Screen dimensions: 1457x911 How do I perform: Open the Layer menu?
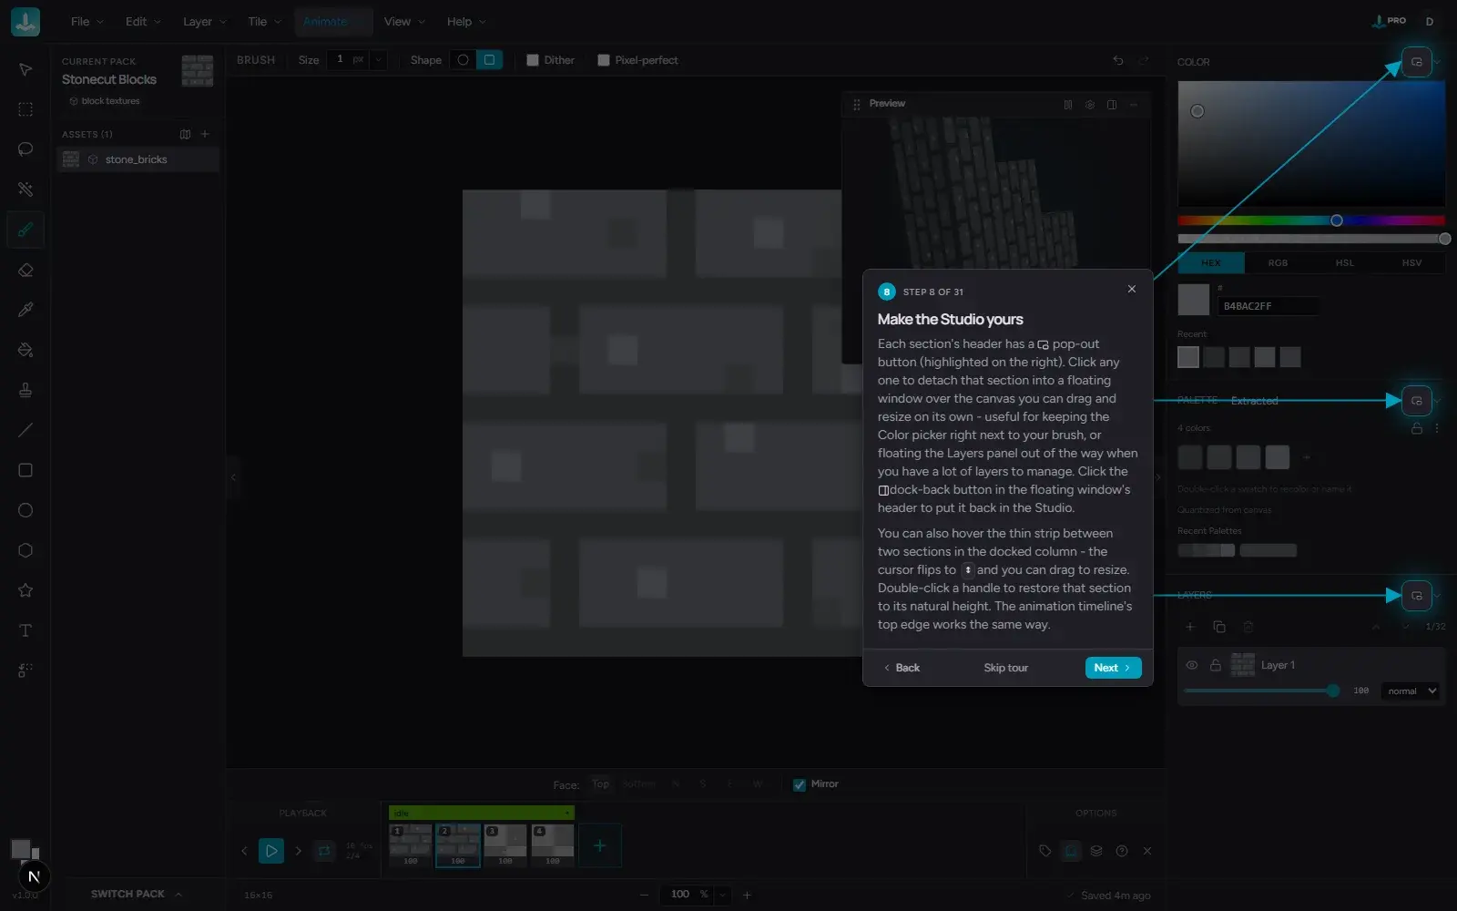pyautogui.click(x=204, y=22)
